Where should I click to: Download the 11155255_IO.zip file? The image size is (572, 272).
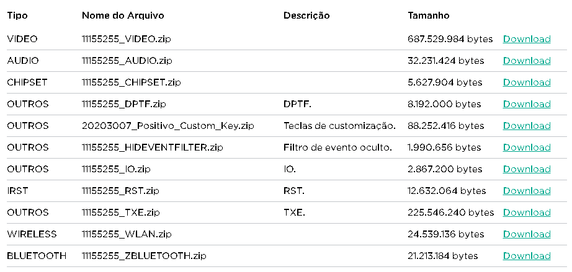527,169
